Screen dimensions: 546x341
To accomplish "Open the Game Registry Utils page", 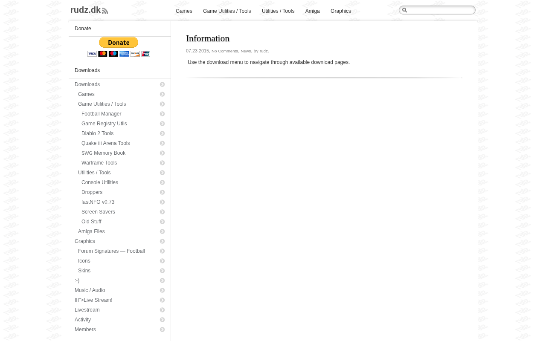I will click(x=104, y=124).
